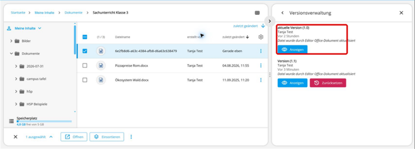
Task: Expand the Bilder folder
Action: pos(11,41)
